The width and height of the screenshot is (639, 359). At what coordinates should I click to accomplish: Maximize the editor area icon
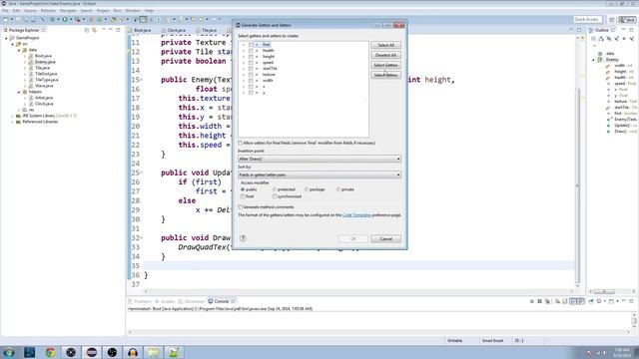pyautogui.click(x=579, y=30)
